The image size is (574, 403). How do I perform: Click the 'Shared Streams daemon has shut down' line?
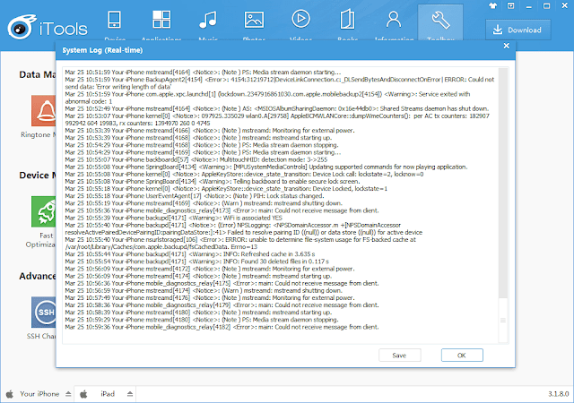[x=277, y=108]
